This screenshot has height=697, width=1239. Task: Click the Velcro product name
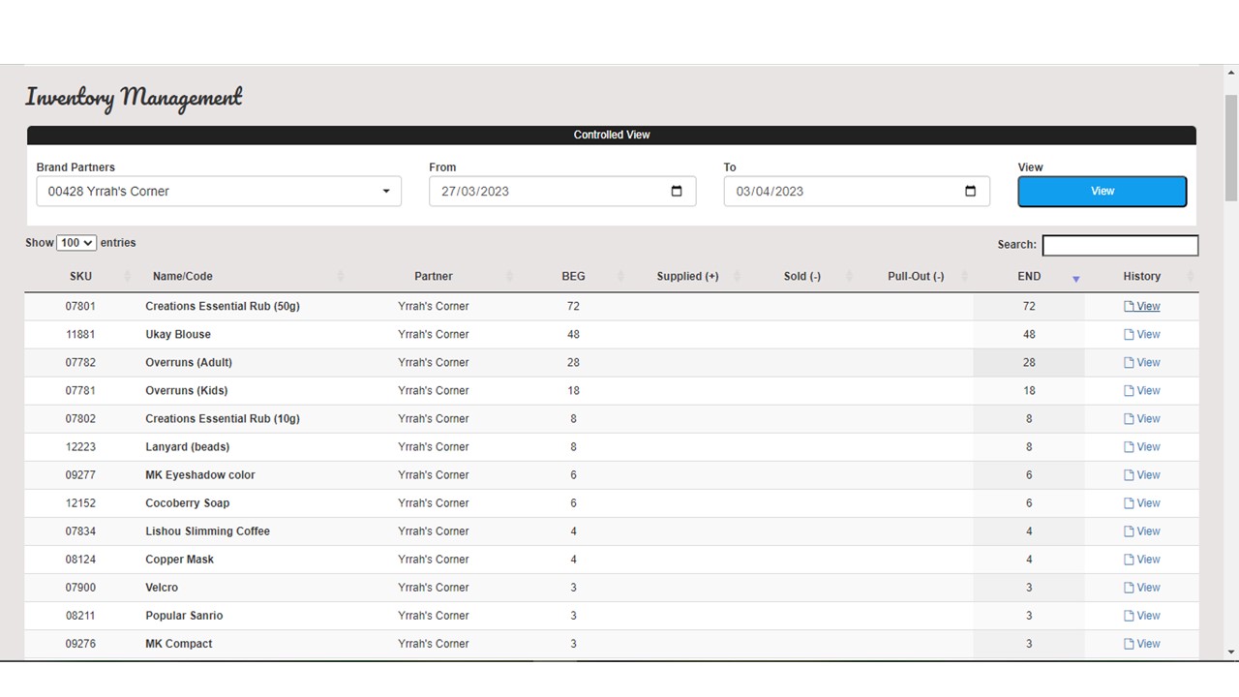(x=162, y=588)
